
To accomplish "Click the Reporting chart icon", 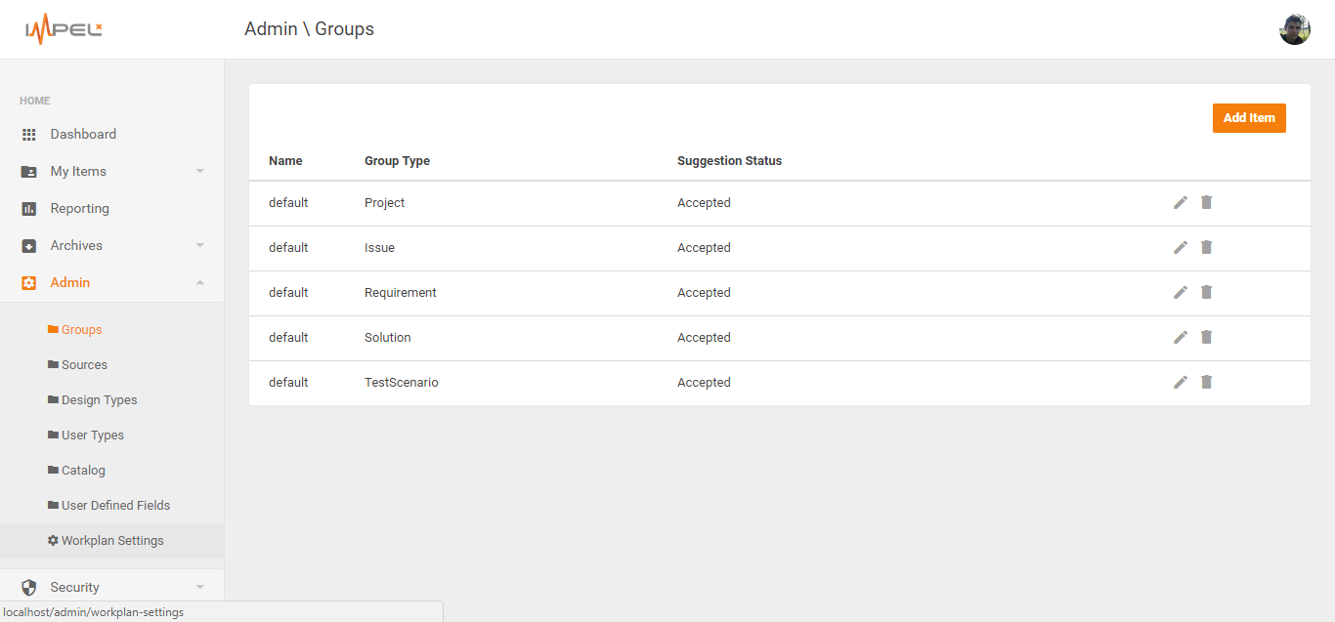I will [29, 209].
